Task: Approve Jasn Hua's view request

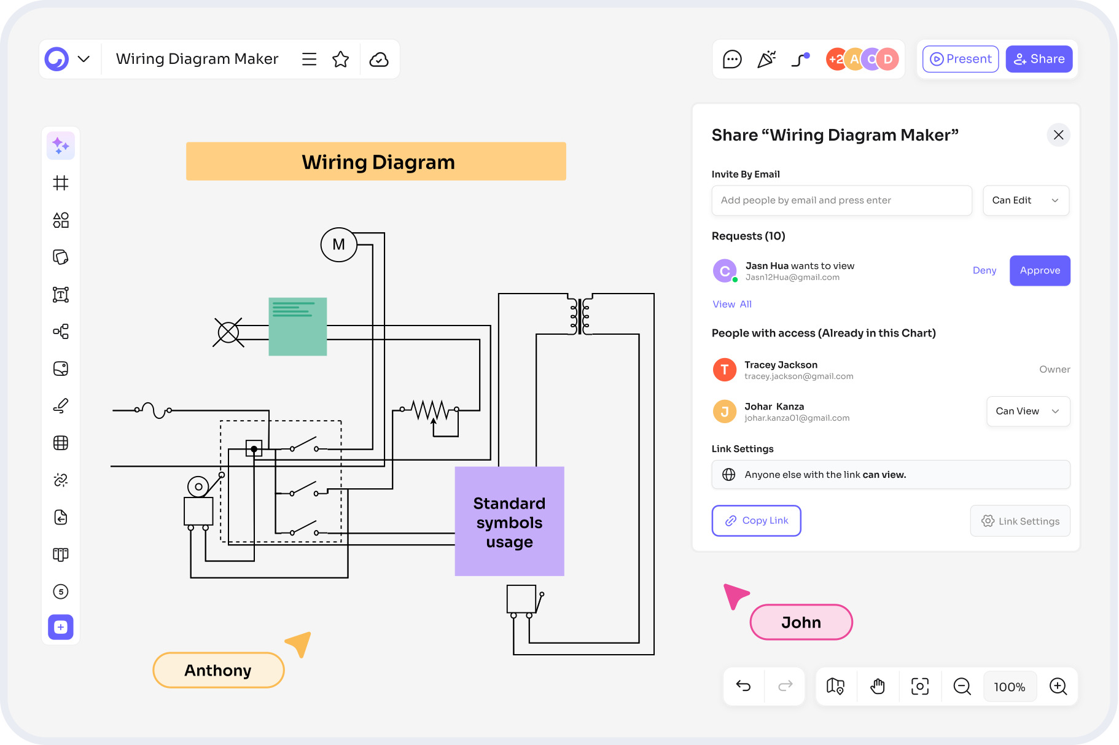Action: (1039, 271)
